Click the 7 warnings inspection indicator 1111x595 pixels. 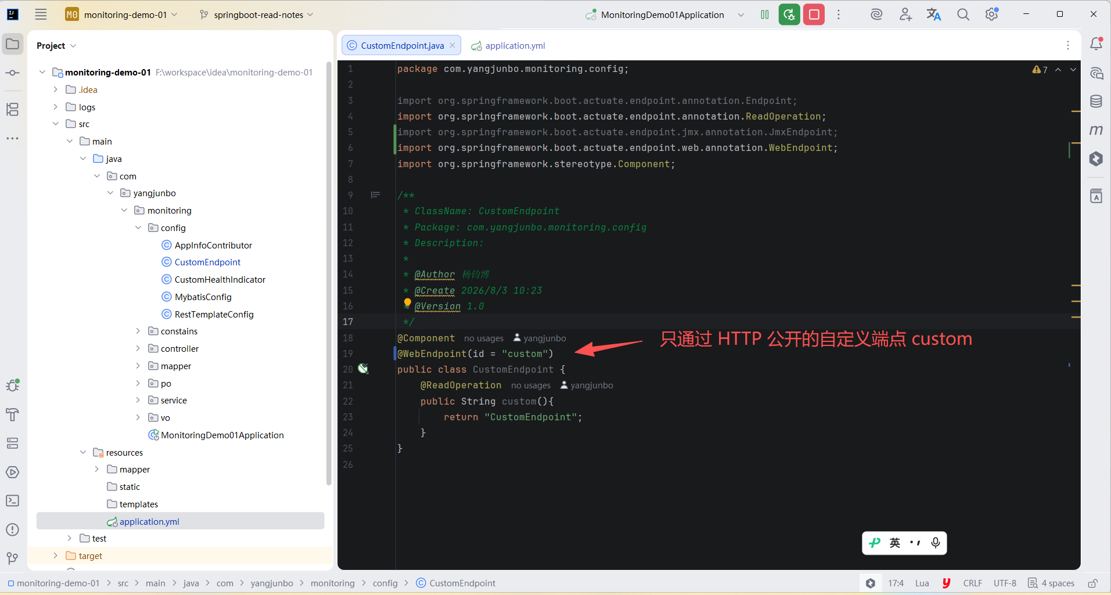tap(1040, 70)
